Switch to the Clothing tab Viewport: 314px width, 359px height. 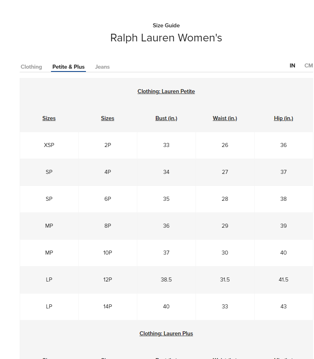pyautogui.click(x=31, y=67)
